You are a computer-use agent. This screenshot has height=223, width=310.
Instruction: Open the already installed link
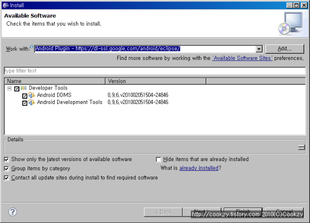199,168
